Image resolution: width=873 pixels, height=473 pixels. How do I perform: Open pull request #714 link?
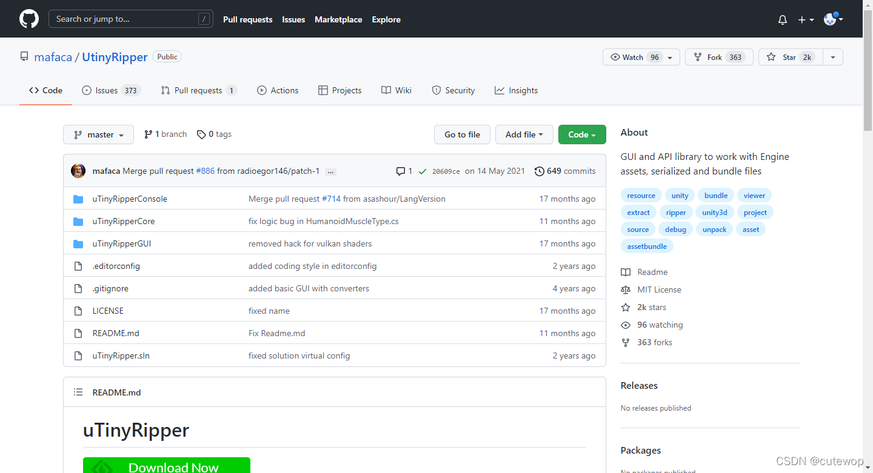click(x=331, y=199)
